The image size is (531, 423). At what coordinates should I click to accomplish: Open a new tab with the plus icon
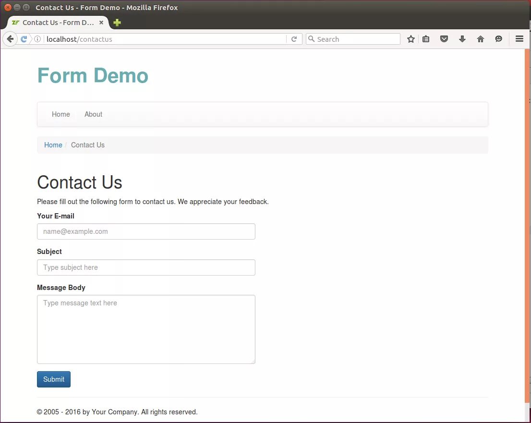point(117,23)
